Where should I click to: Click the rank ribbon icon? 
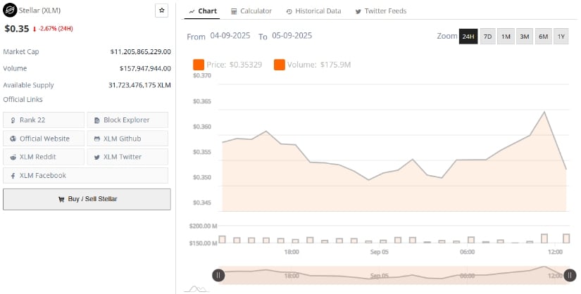pyautogui.click(x=13, y=120)
